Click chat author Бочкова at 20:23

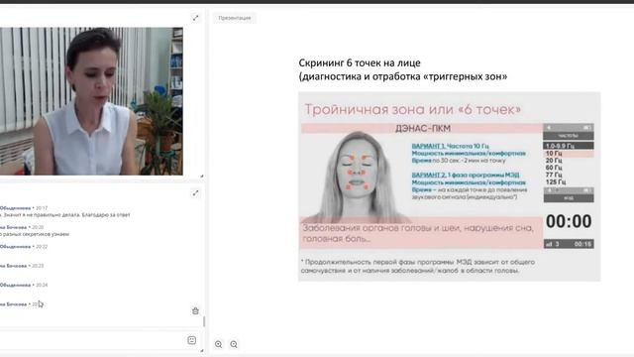13,266
